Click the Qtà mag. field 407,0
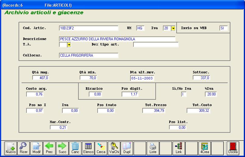Screen dimensions: 245x157 point(41,78)
